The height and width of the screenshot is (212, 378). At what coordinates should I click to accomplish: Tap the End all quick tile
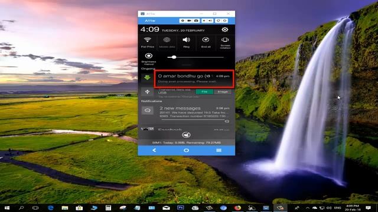[206, 42]
